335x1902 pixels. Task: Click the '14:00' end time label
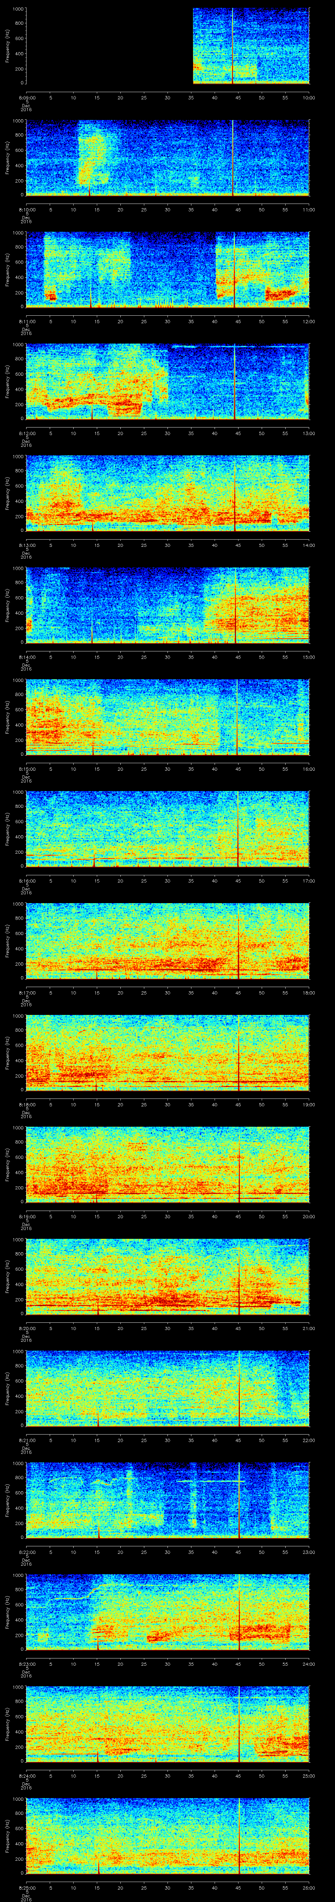309,545
